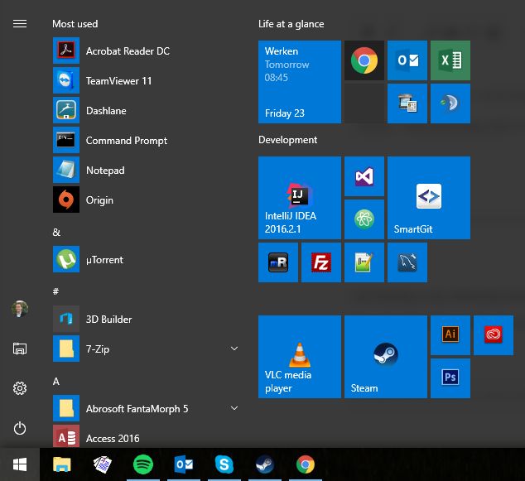Jump to the '&' letter header
The height and width of the screenshot is (481, 525).
(56, 232)
